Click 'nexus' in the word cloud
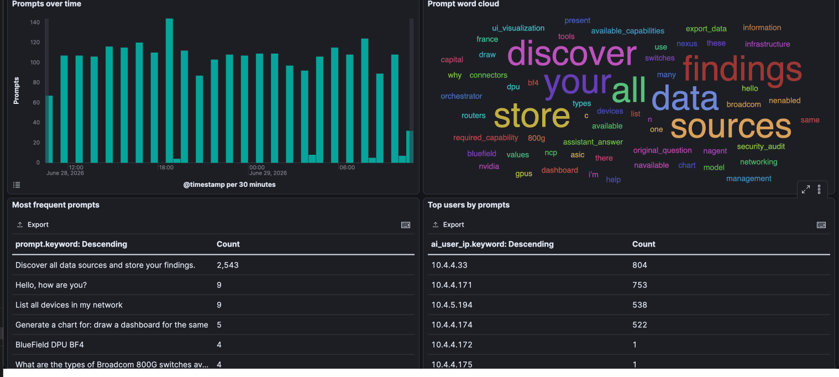The height and width of the screenshot is (377, 839). pyautogui.click(x=687, y=44)
